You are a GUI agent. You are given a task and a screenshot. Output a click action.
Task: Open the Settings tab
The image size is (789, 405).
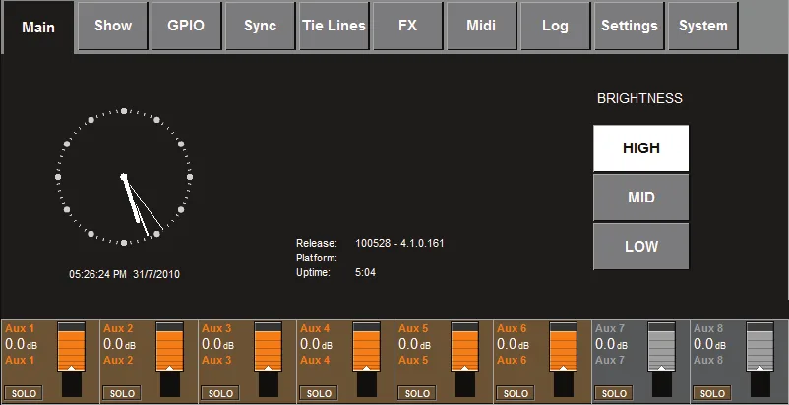pyautogui.click(x=629, y=26)
